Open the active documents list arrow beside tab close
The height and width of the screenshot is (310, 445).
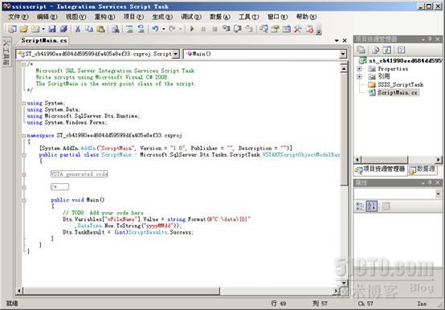[337, 41]
